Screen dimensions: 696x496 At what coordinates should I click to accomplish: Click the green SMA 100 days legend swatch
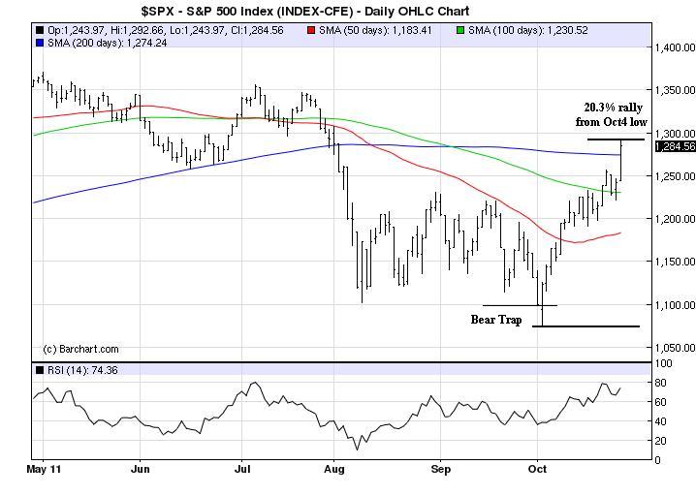coord(459,31)
